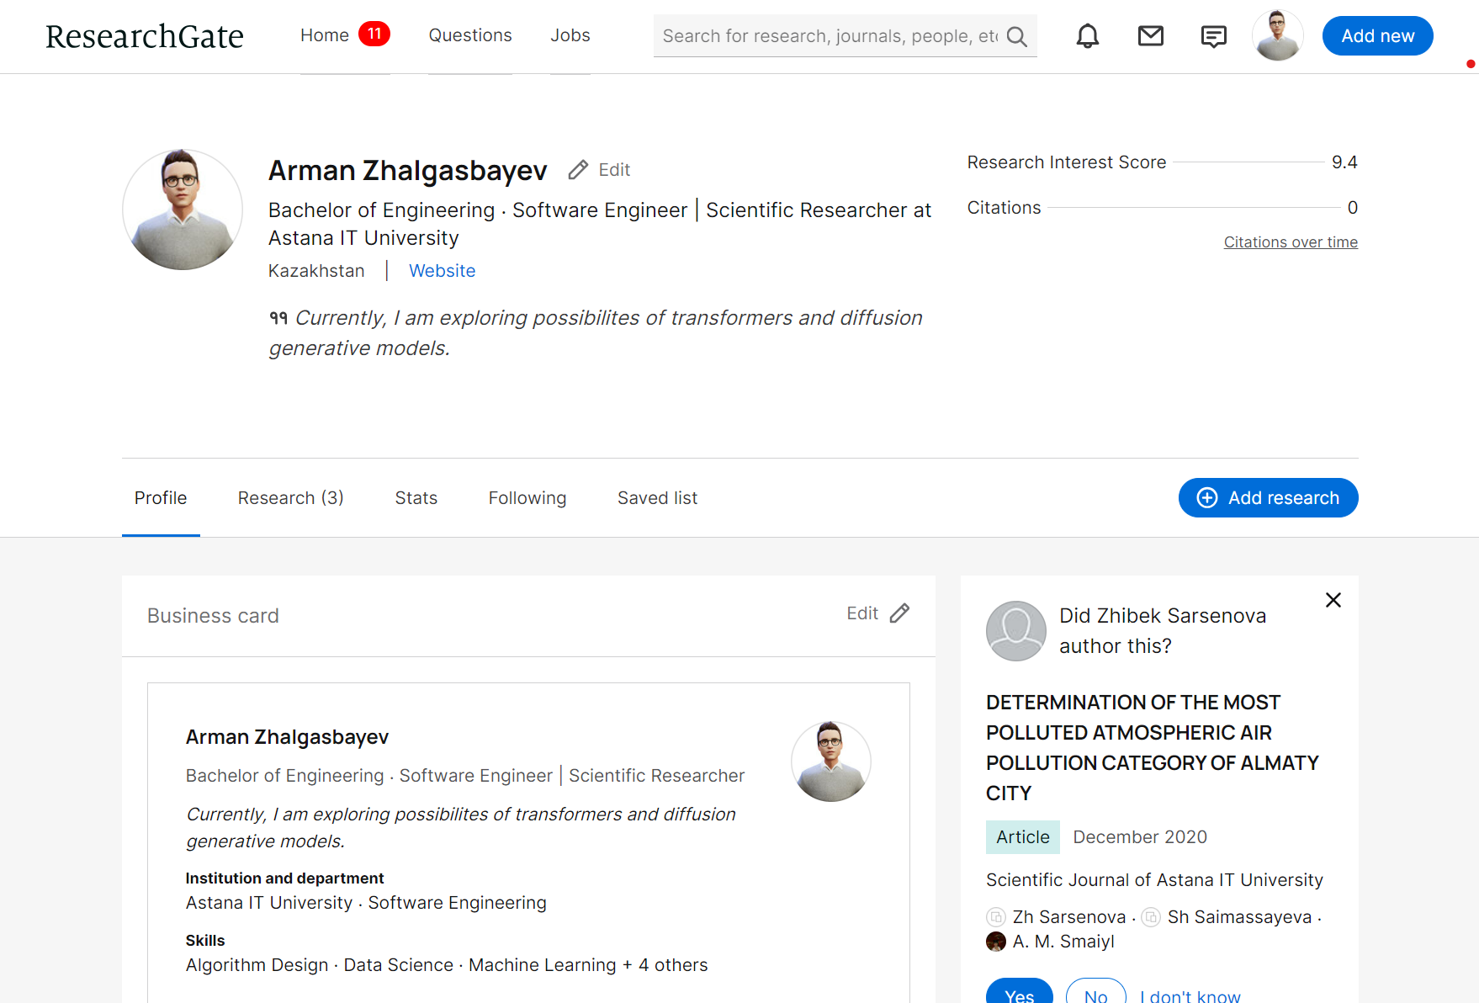Image resolution: width=1479 pixels, height=1003 pixels.
Task: Click Research Interest Score label
Action: point(1066,162)
